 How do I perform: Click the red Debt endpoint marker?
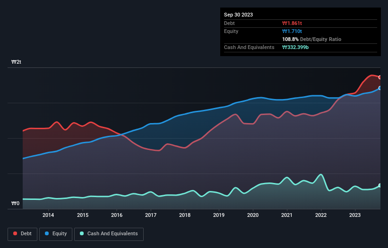click(380, 77)
